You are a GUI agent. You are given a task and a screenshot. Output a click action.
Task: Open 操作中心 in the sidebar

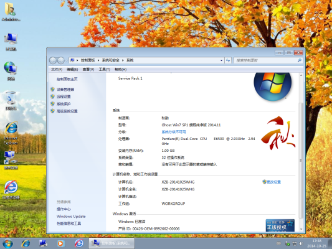(x=64, y=209)
